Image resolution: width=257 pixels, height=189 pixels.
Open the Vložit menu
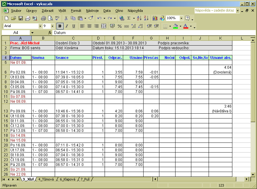point(62,11)
